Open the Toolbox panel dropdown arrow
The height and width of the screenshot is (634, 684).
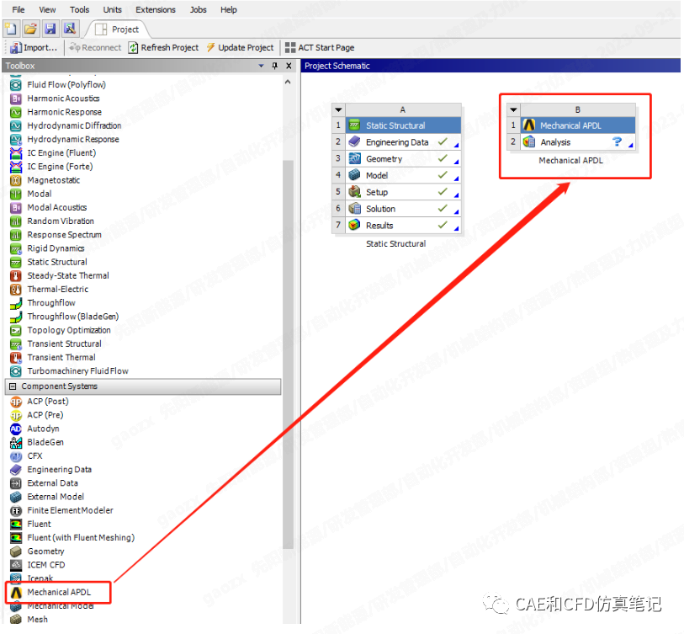(x=262, y=66)
